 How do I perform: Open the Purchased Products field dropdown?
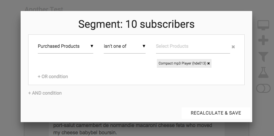(59, 46)
